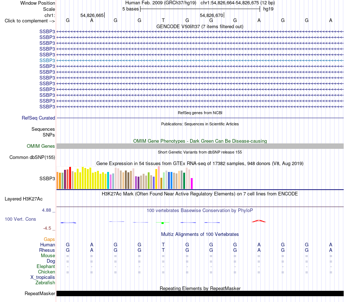Click the '5 bases' scale bar text

pos(130,9)
